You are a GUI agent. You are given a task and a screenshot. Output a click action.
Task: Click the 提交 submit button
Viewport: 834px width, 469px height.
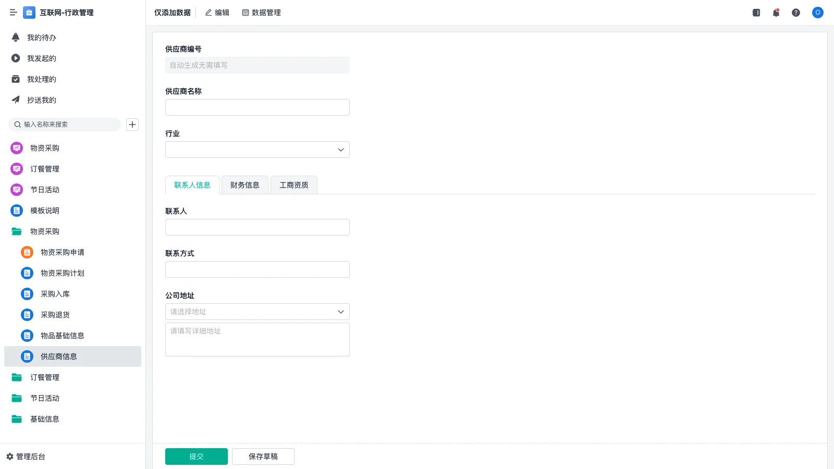click(196, 456)
